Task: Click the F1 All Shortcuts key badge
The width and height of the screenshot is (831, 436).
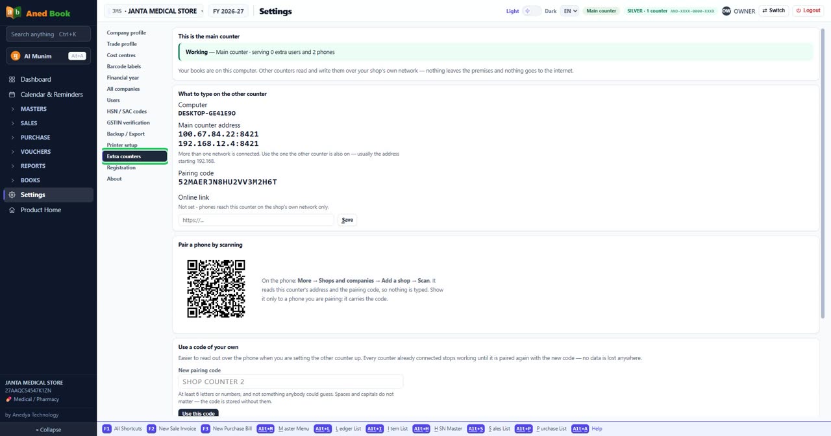Action: (x=107, y=429)
